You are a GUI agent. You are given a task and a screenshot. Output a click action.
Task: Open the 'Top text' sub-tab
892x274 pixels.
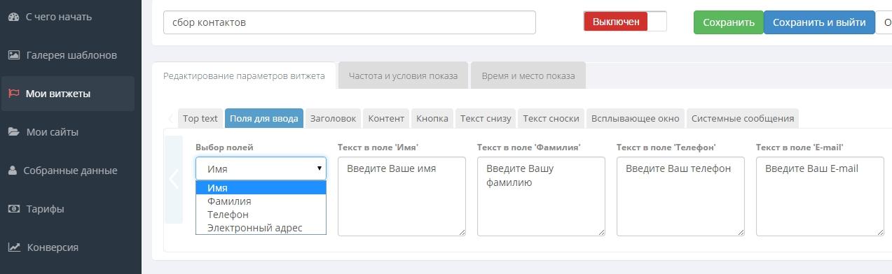[x=200, y=118]
